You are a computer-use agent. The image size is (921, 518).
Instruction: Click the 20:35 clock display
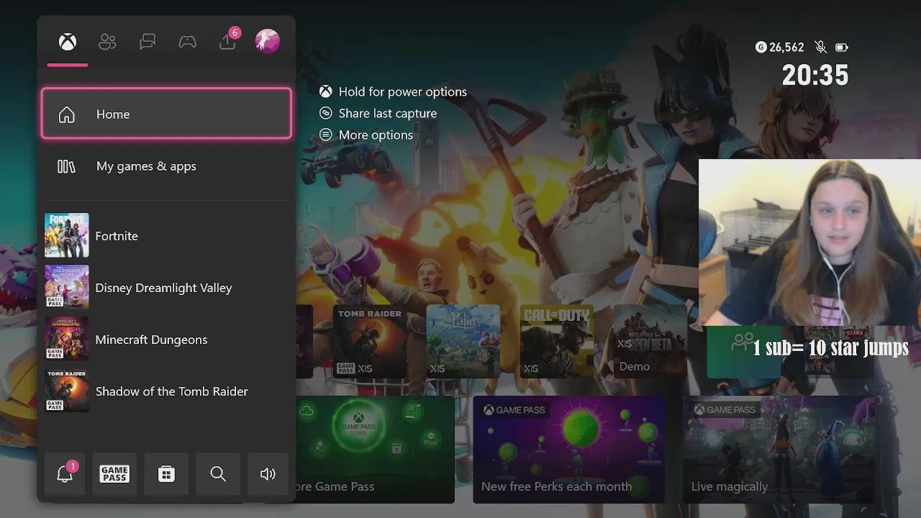815,76
